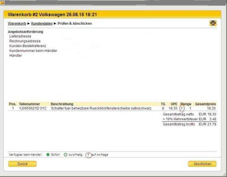
Task: Click the Beschreibung column header
Action: (62, 104)
